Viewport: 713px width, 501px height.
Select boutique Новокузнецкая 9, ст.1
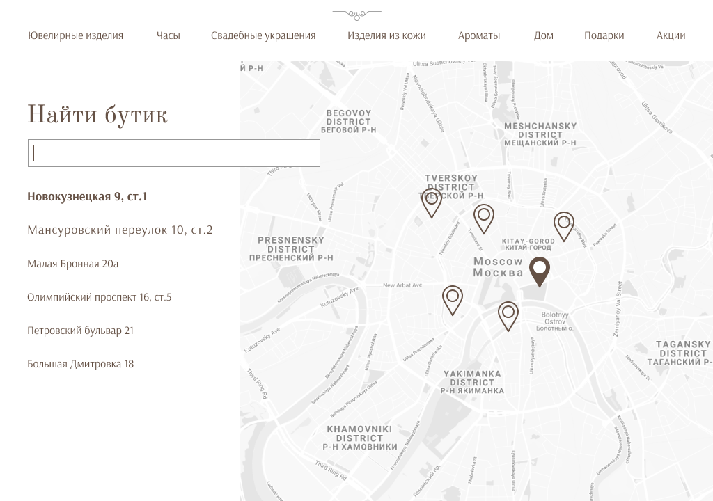tap(87, 196)
